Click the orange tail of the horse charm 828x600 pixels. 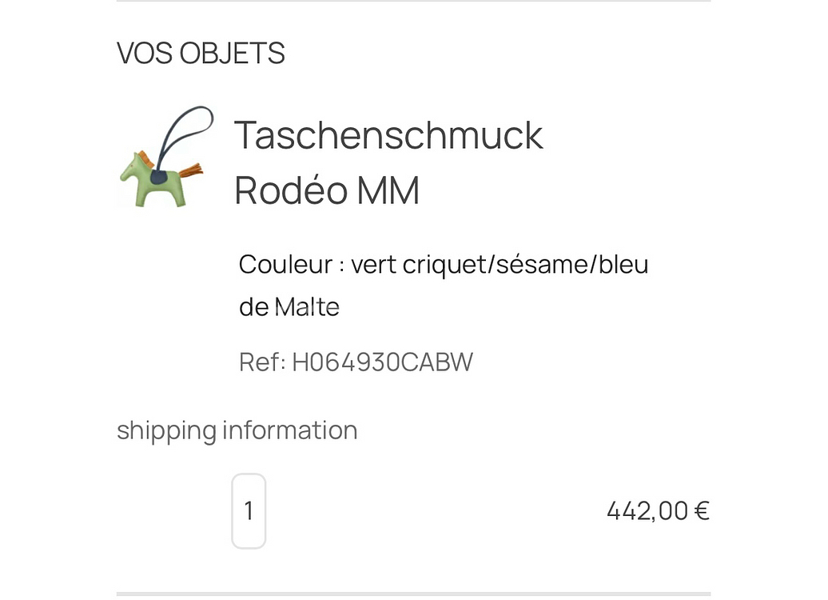192,169
